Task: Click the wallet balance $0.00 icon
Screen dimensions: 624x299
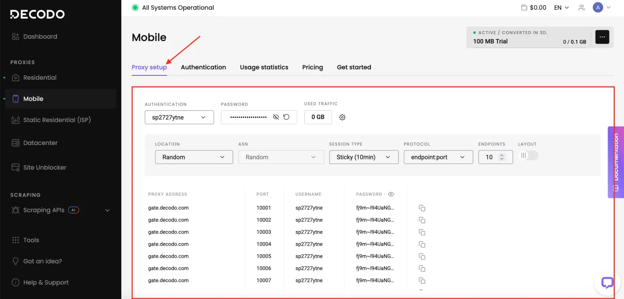Action: pyautogui.click(x=524, y=8)
